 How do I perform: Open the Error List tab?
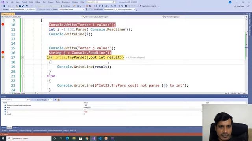point(73,130)
